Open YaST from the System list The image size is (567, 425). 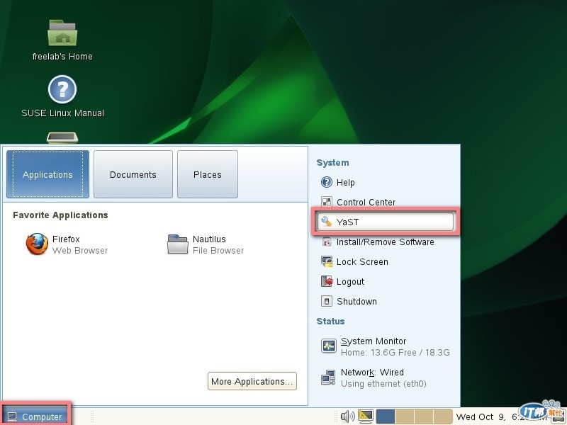coord(386,222)
